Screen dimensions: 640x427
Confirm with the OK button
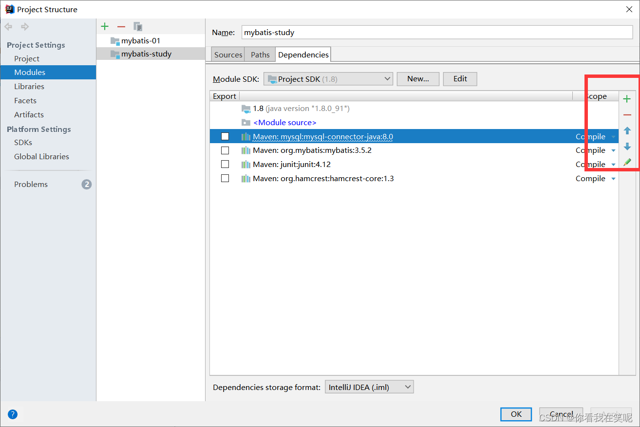click(x=516, y=414)
